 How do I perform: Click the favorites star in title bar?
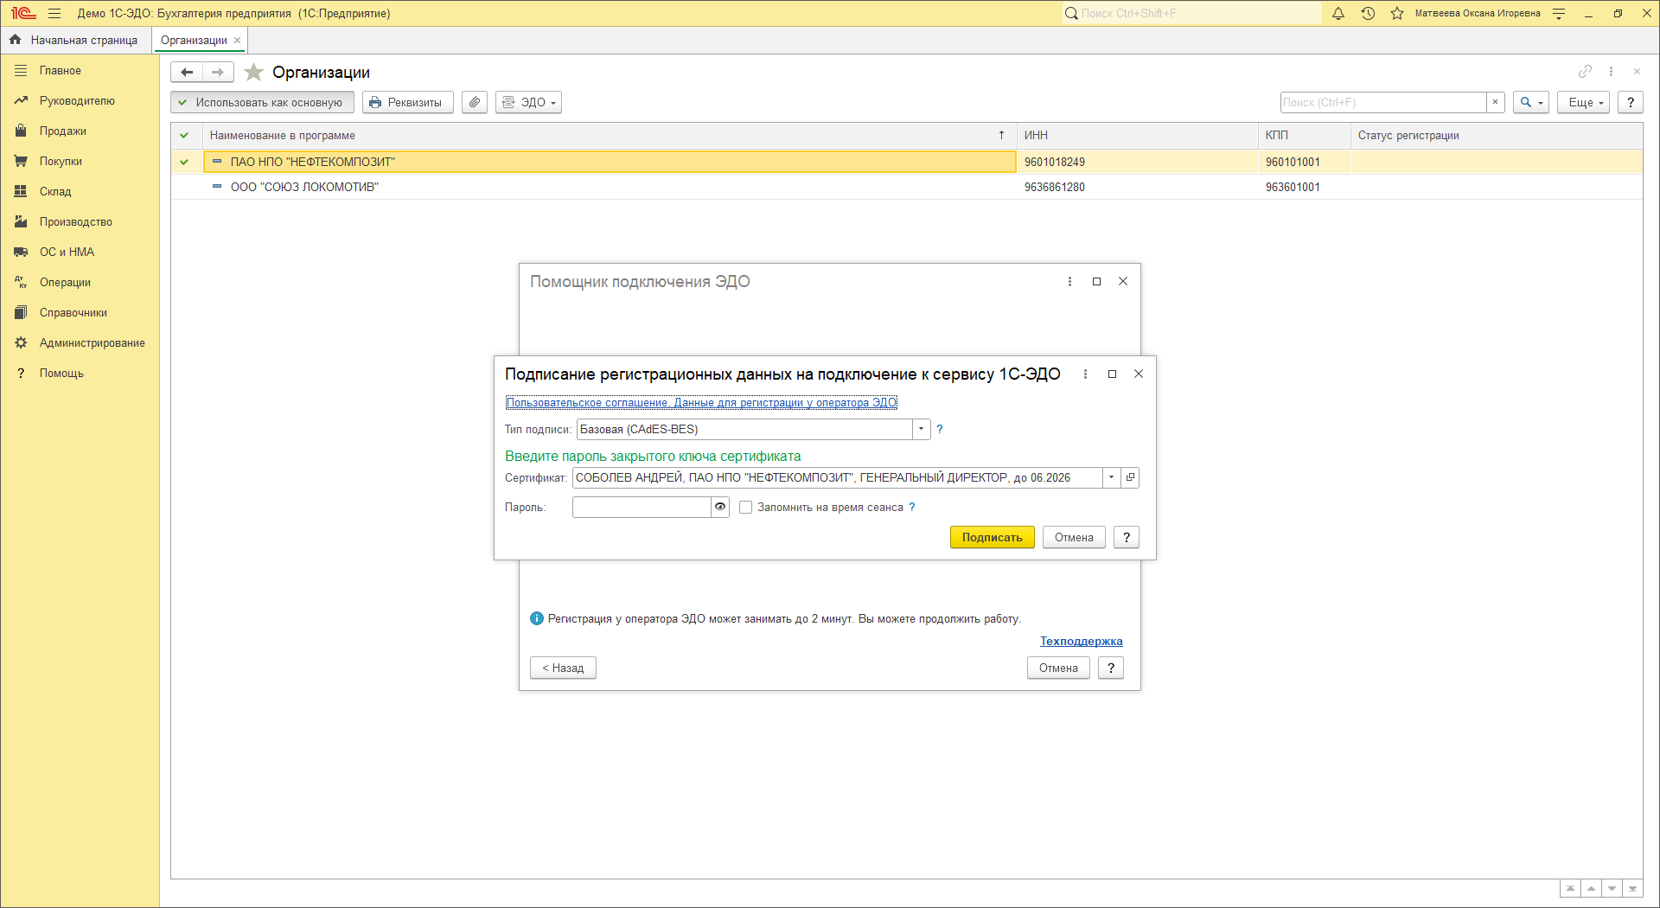click(x=1397, y=14)
